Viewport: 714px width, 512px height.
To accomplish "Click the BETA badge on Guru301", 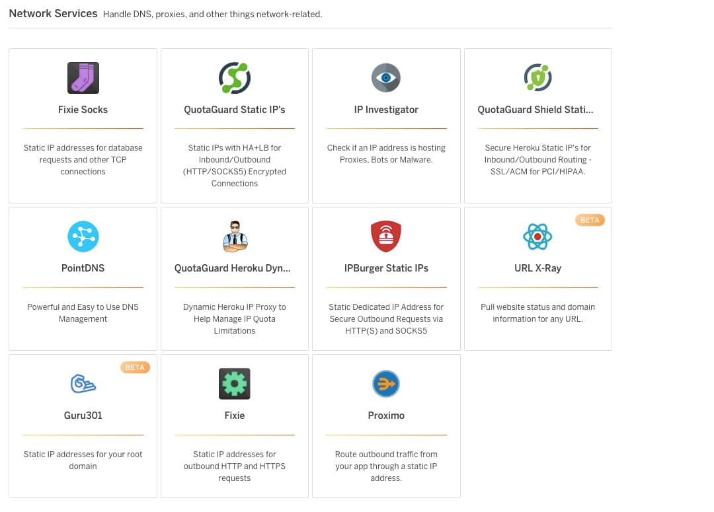I will click(135, 367).
